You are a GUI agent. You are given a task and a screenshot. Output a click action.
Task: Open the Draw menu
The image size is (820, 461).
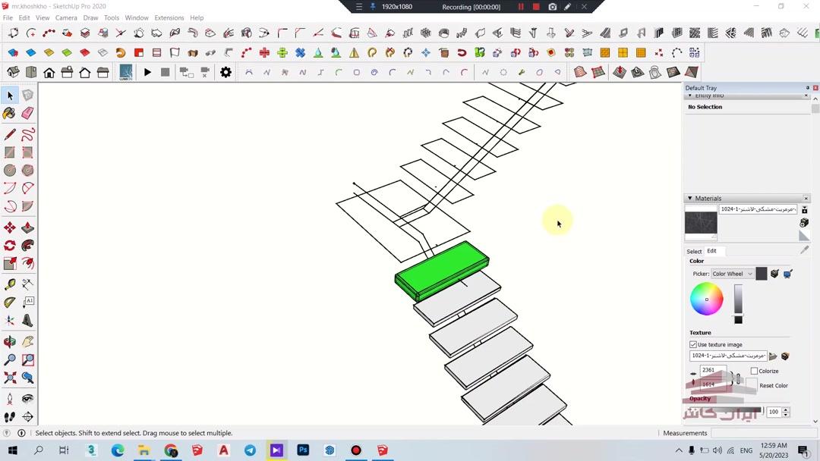tap(90, 17)
